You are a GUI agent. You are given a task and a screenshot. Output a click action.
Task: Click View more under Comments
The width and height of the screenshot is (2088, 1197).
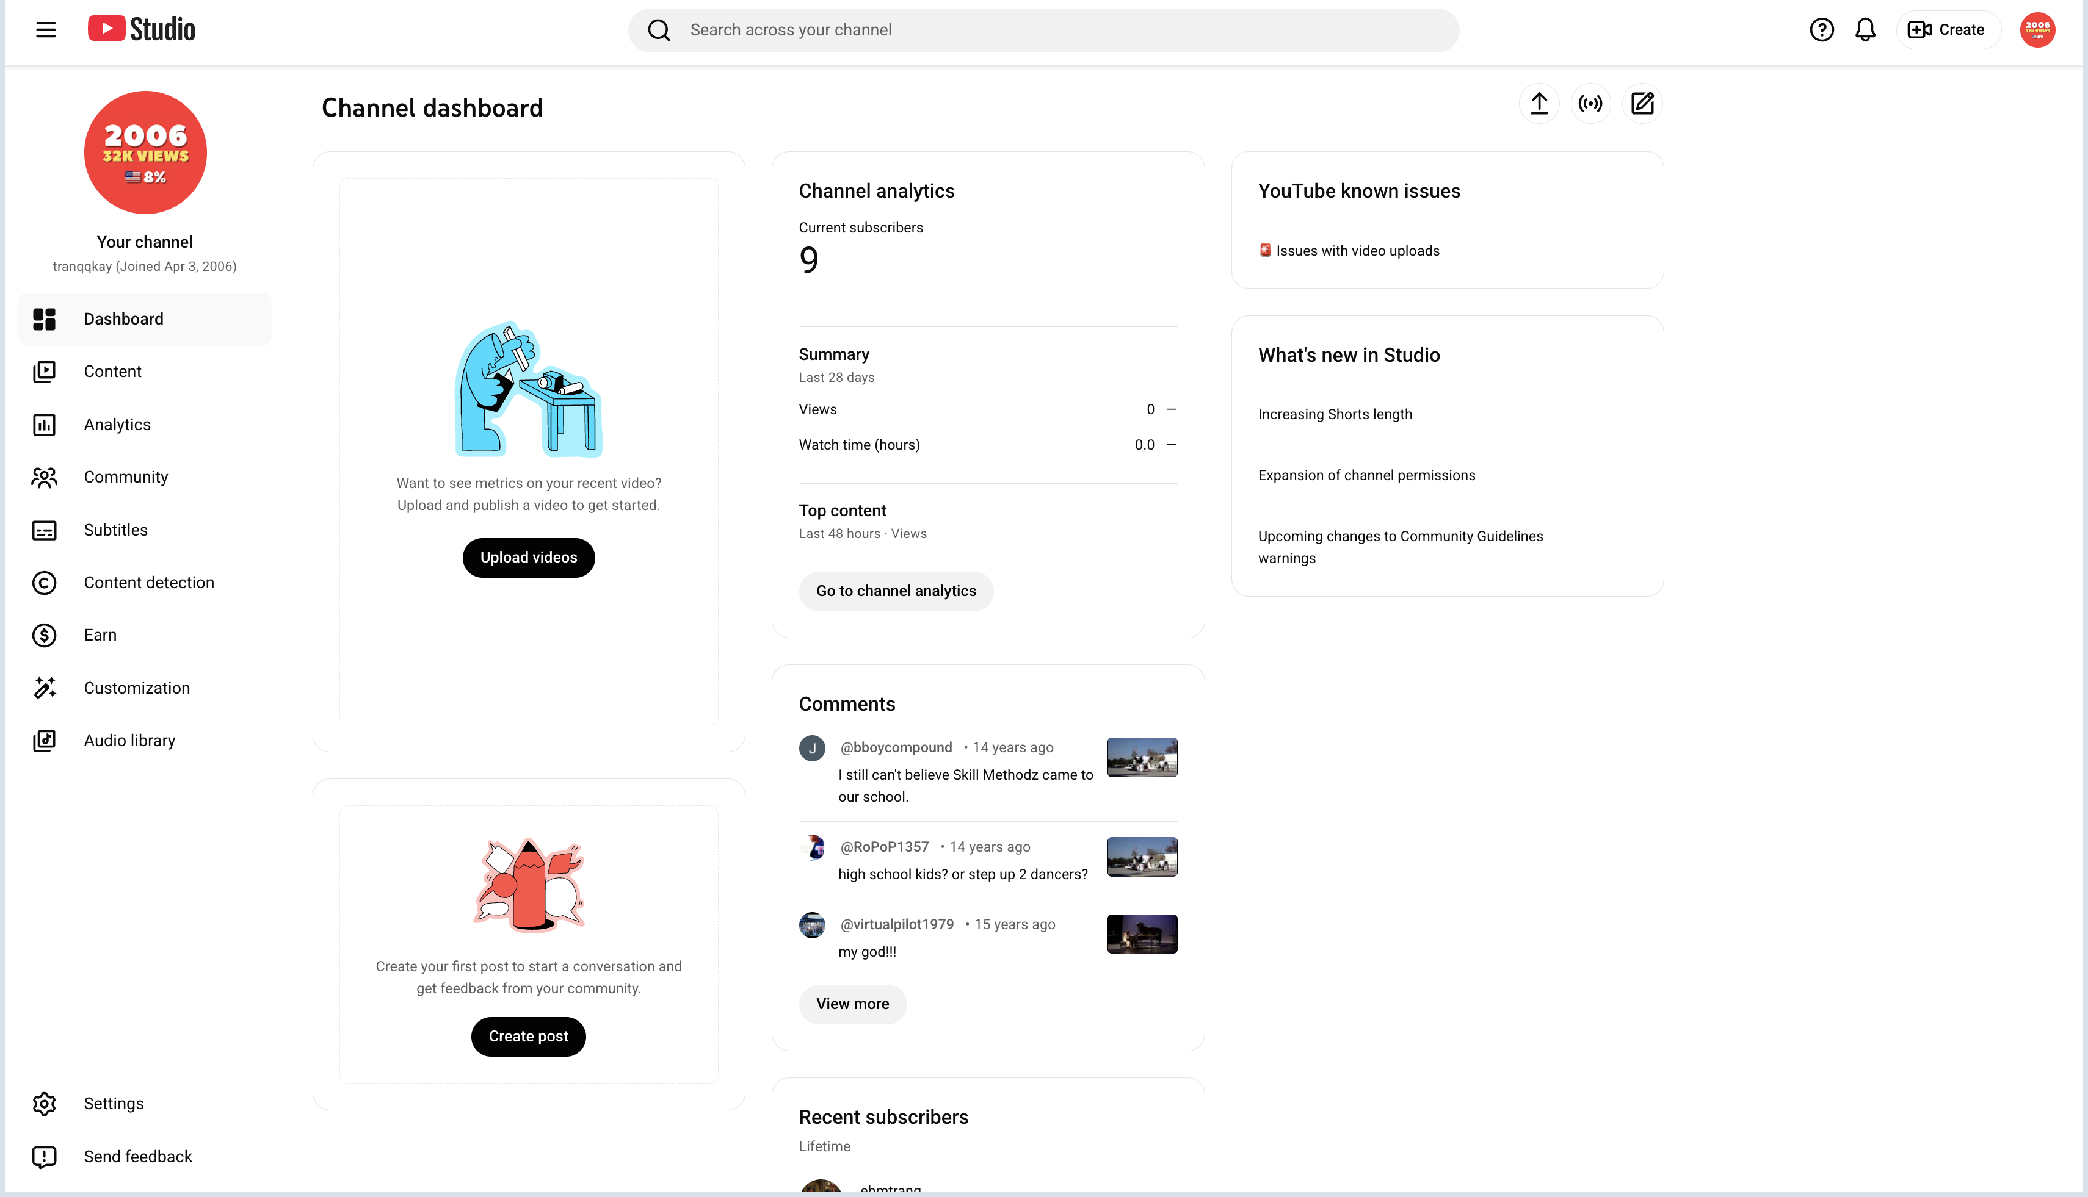[852, 1004]
